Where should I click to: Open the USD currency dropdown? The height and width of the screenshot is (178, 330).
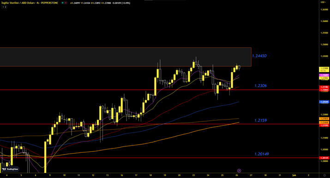tap(323, 2)
